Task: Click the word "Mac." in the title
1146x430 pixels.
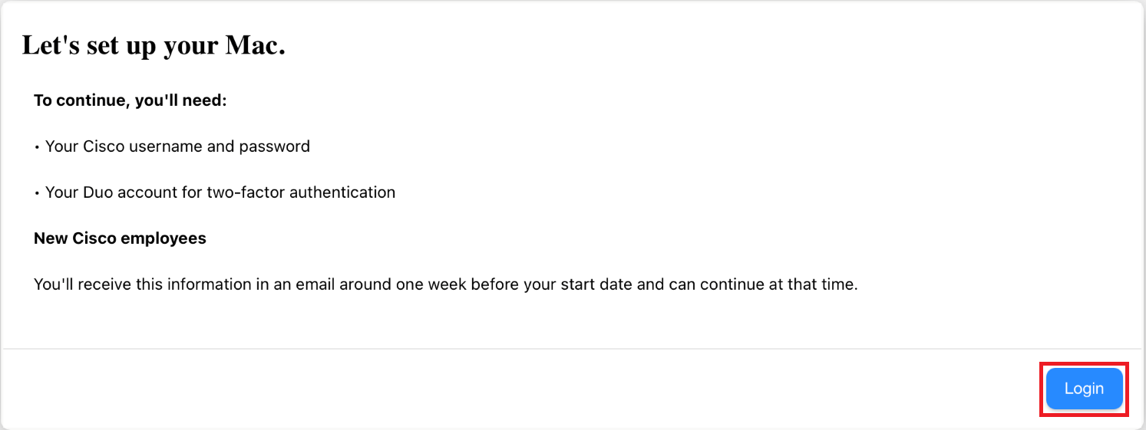Action: click(255, 45)
